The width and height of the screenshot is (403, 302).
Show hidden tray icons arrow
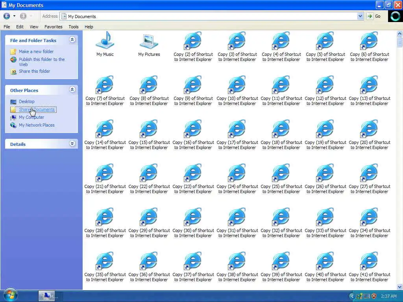click(x=352, y=296)
